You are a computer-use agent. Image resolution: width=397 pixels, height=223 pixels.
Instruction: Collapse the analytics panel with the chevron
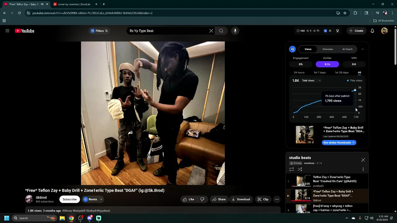363,49
